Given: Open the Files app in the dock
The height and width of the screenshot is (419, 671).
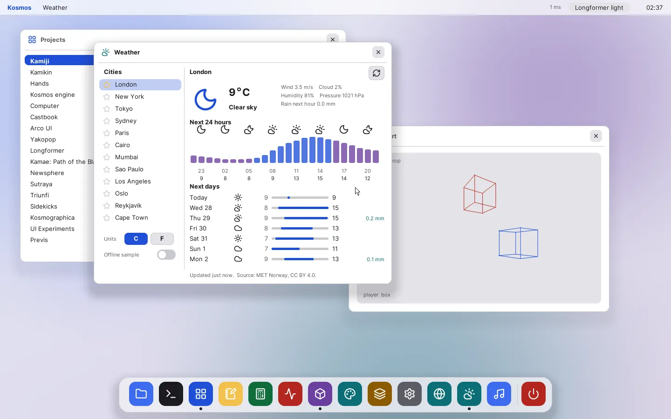Looking at the screenshot, I should (x=141, y=394).
